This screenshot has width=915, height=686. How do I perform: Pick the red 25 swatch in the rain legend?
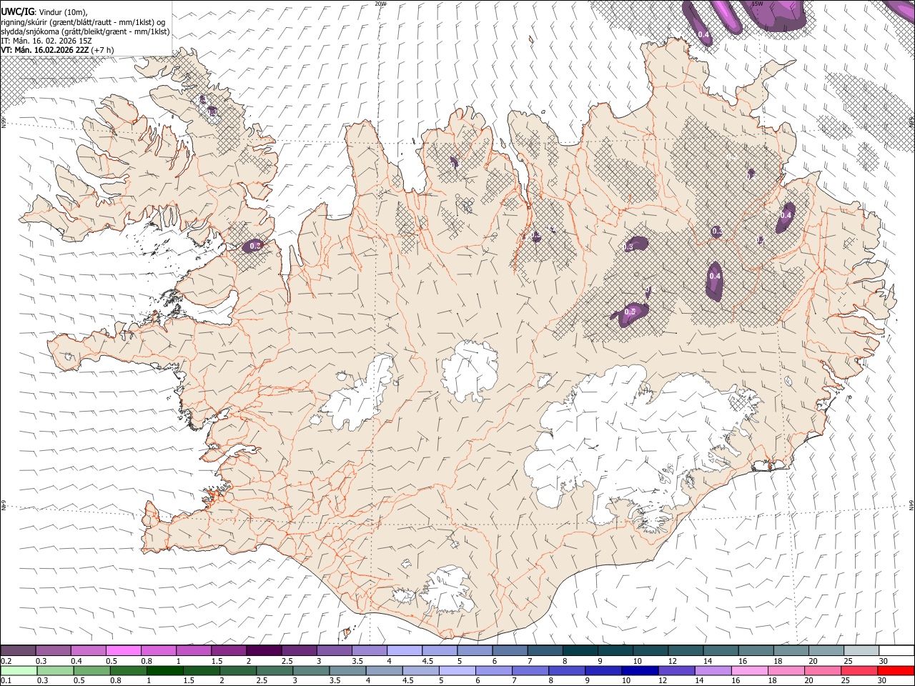point(859,670)
